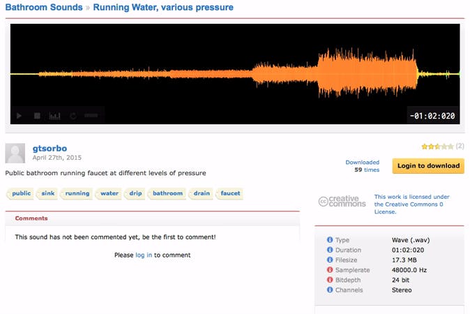
Task: Click the Comments section heading
Action: click(31, 218)
